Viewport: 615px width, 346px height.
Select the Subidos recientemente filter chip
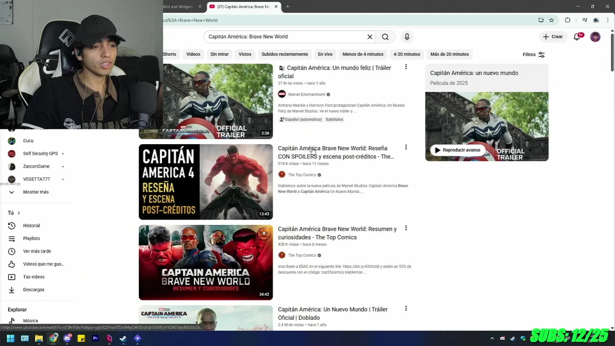tap(284, 54)
